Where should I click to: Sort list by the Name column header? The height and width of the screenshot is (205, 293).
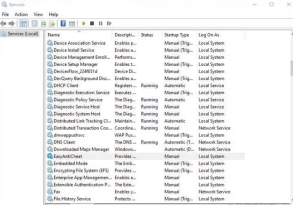(x=54, y=35)
